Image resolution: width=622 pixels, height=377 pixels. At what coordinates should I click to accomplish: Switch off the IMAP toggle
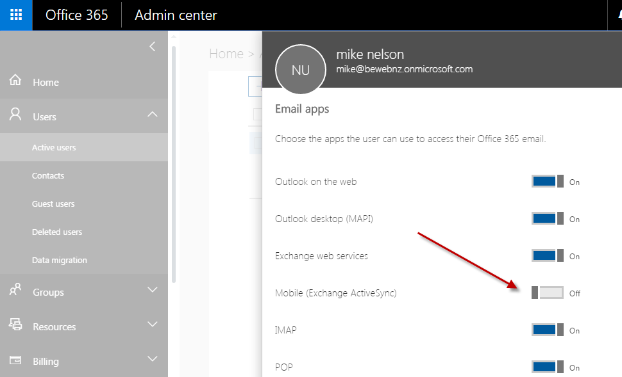[548, 330]
